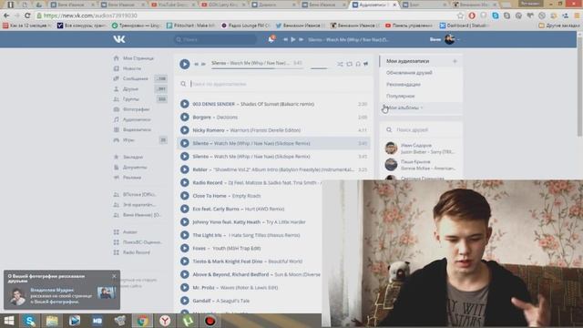Open Группы in left sidebar
Image resolution: width=583 pixels, height=328 pixels.
[131, 99]
